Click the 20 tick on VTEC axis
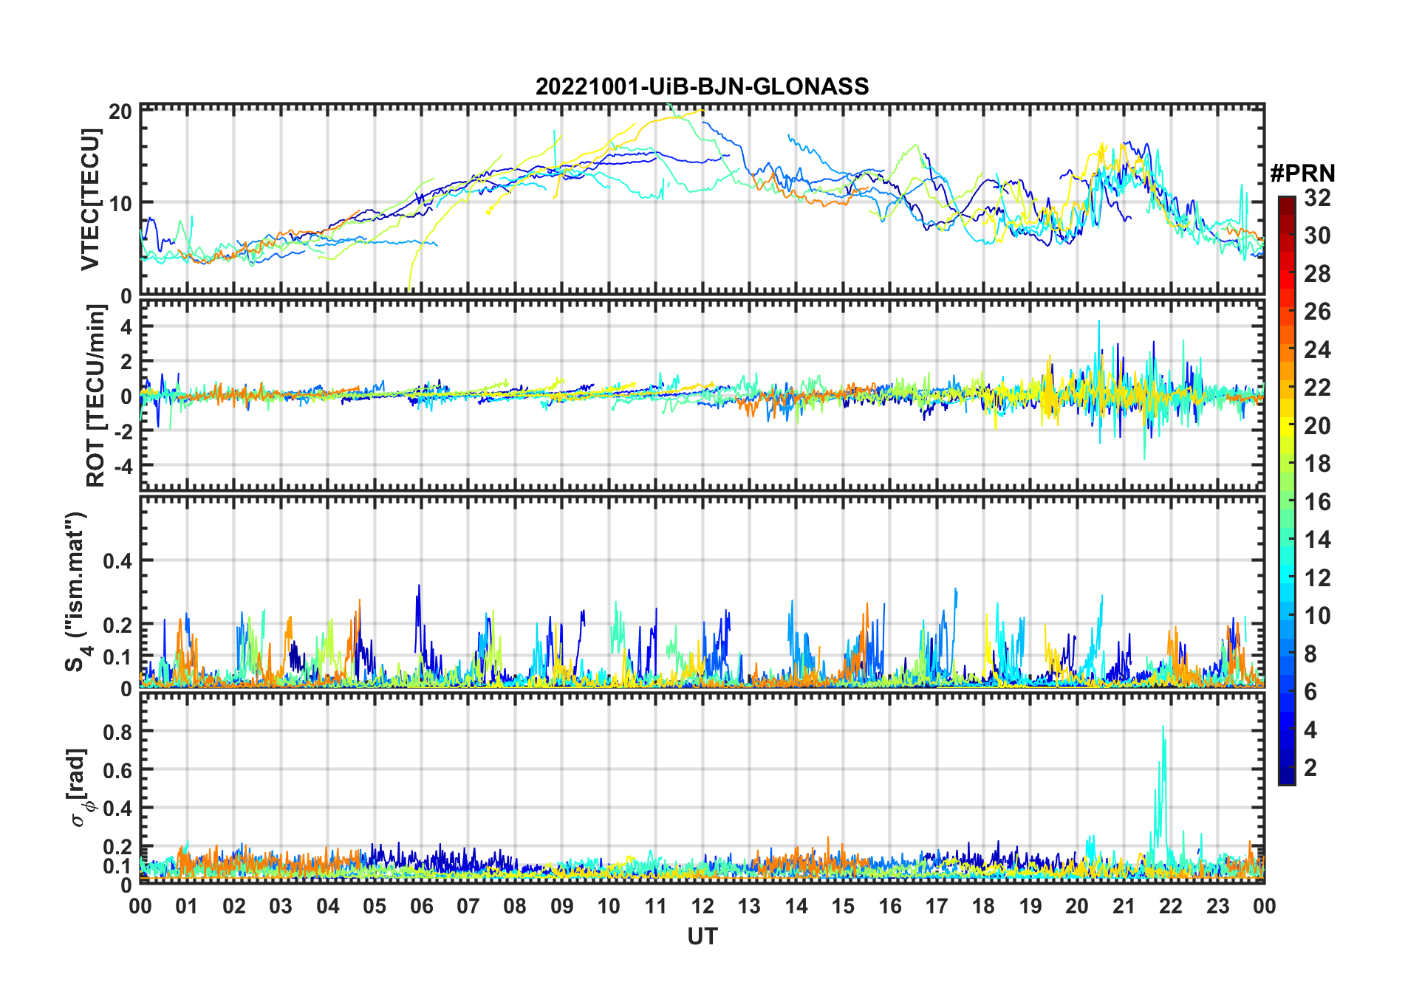The image size is (1405, 982). click(120, 111)
